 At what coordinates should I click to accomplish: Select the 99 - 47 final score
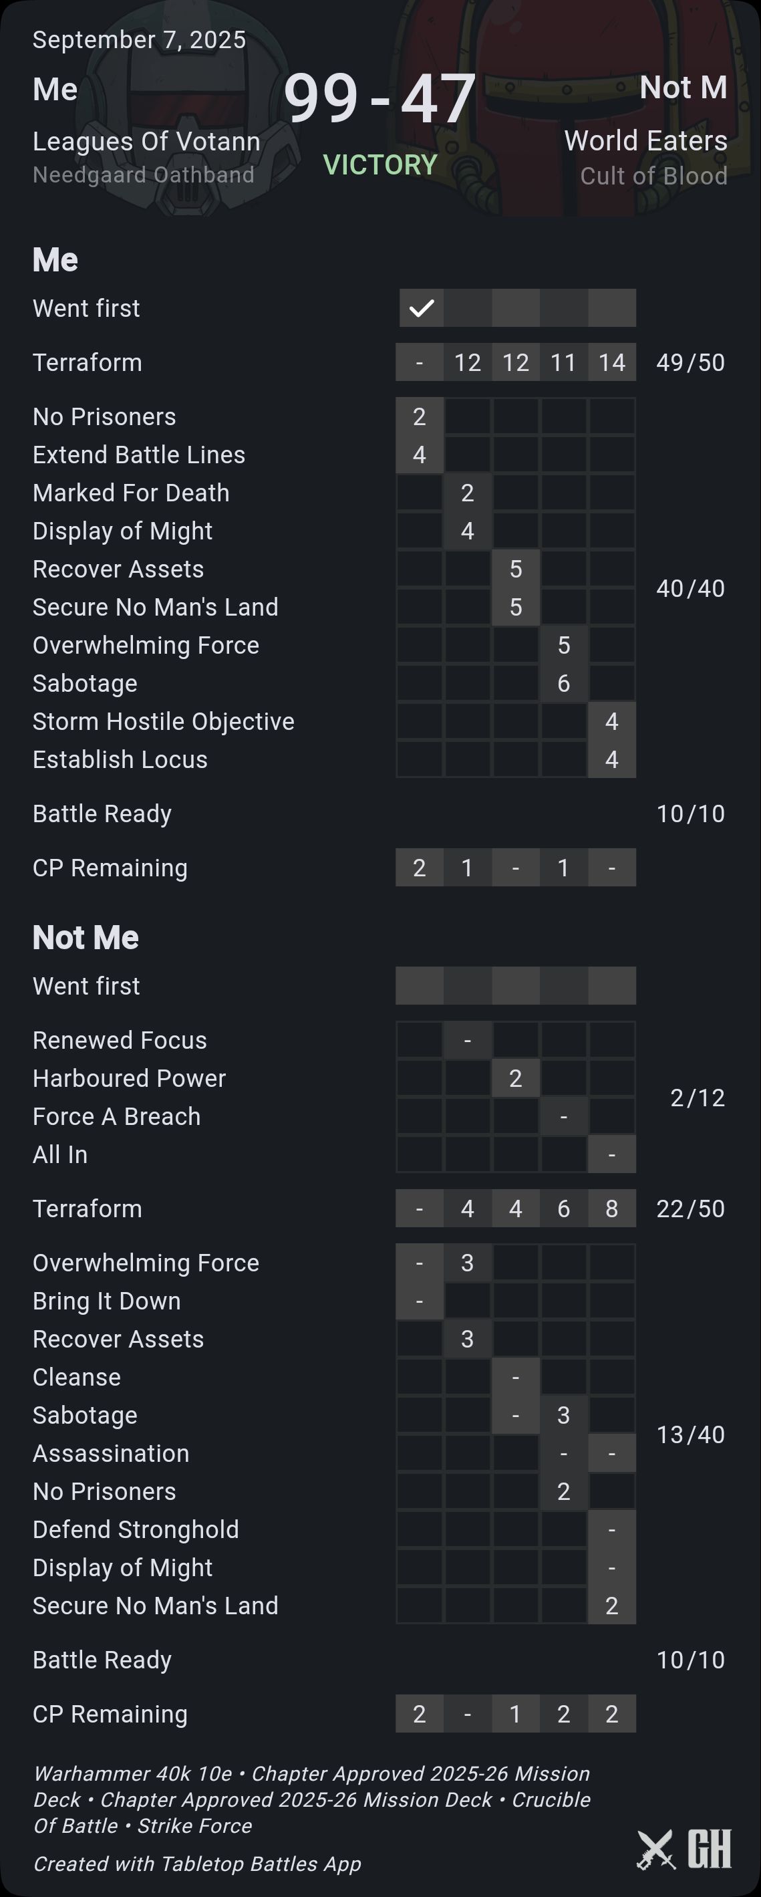click(379, 98)
